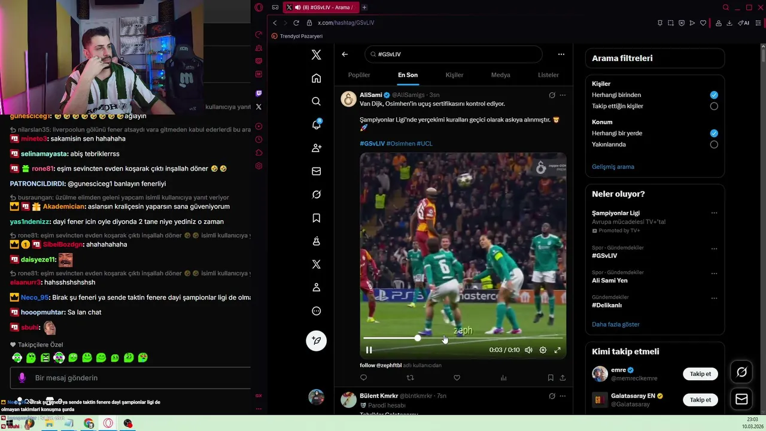
Task: Click the X search box with #GSvLIV
Action: point(453,54)
